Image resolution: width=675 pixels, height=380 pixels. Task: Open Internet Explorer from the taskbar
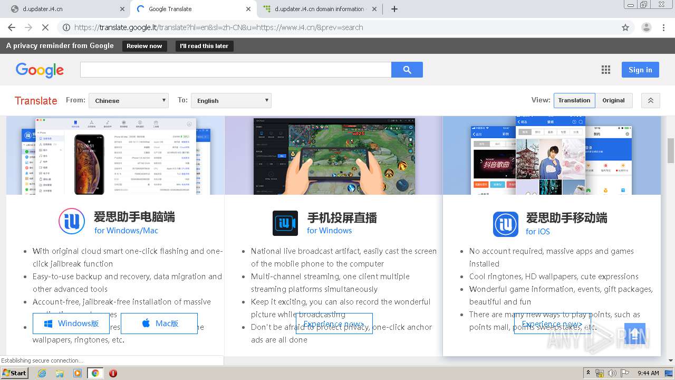pos(42,373)
